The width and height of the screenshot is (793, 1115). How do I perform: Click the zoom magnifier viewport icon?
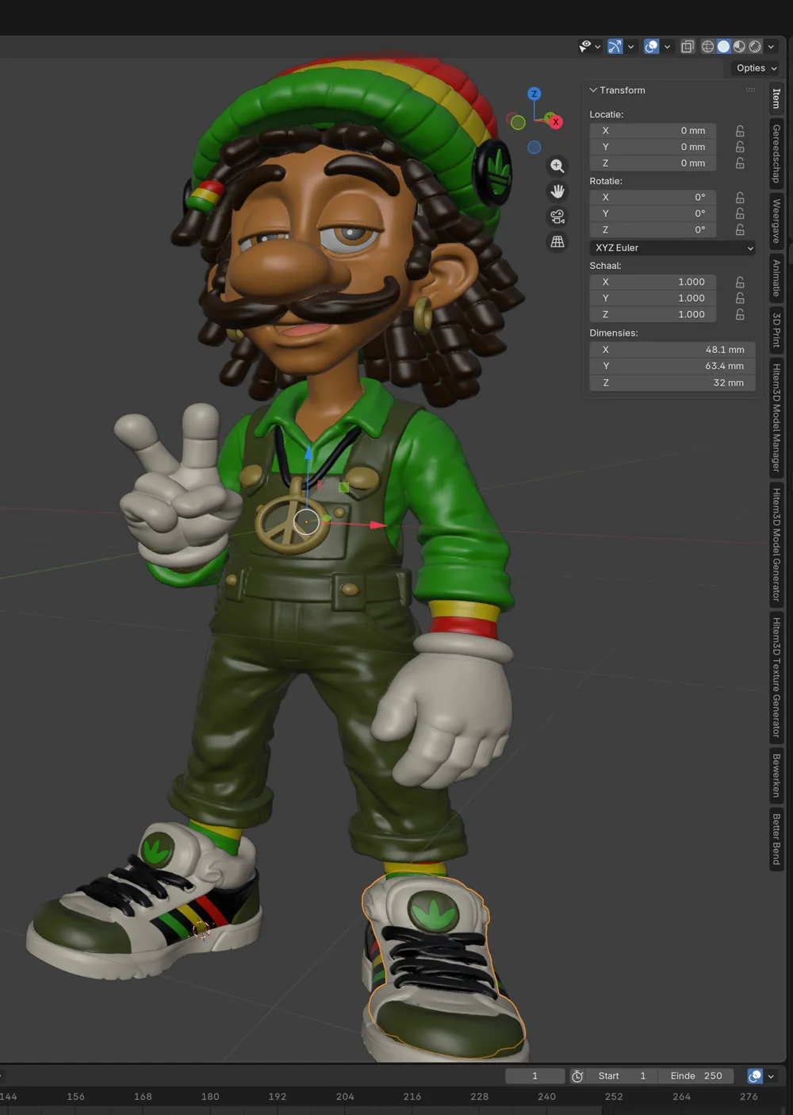pyautogui.click(x=557, y=166)
